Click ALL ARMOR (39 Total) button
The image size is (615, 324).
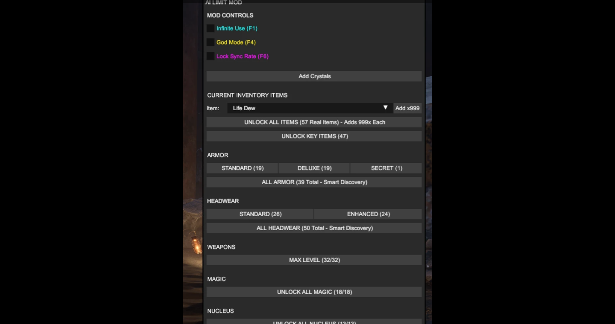(x=314, y=182)
